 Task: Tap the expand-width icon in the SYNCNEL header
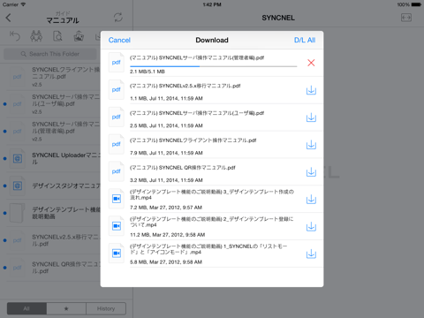point(406,18)
